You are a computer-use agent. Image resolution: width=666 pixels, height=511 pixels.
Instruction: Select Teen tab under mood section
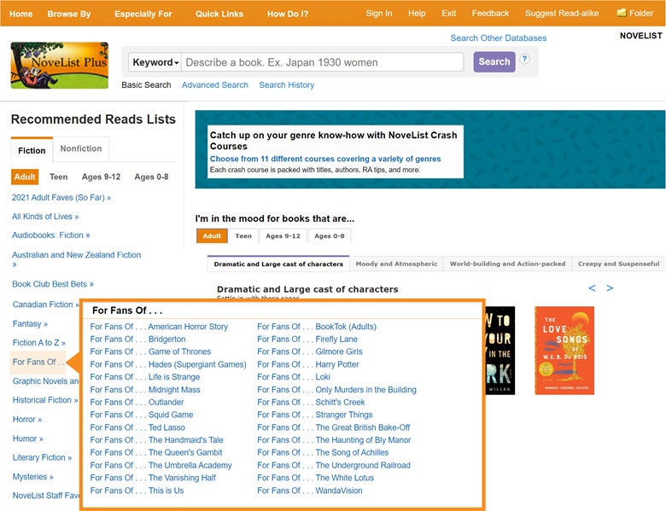[243, 236]
